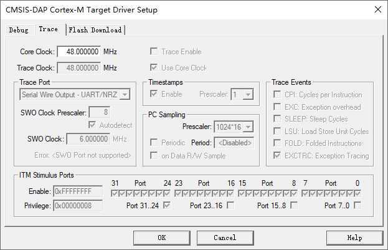Toggle ITM stimulus port 0 checkbox
This screenshot has height=250, width=388.
(x=357, y=193)
